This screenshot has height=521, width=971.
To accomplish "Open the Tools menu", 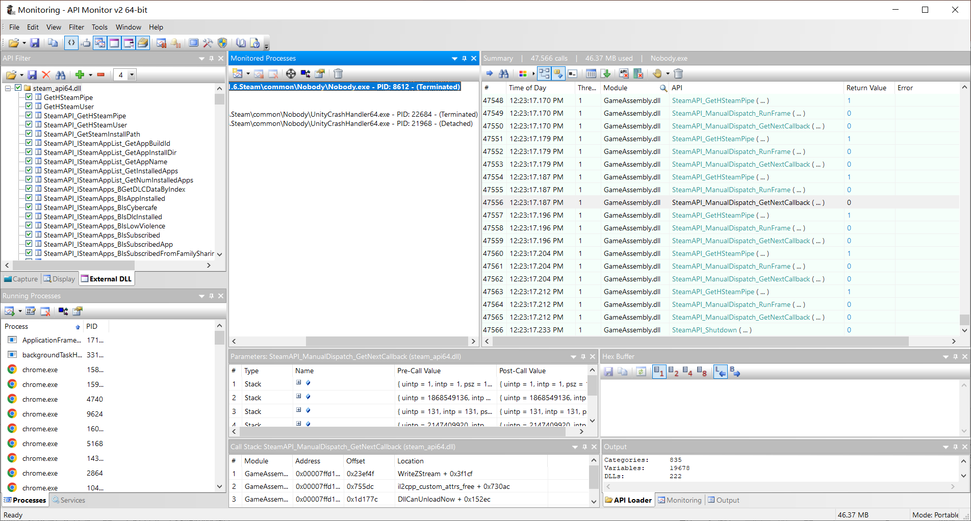I will [99, 27].
